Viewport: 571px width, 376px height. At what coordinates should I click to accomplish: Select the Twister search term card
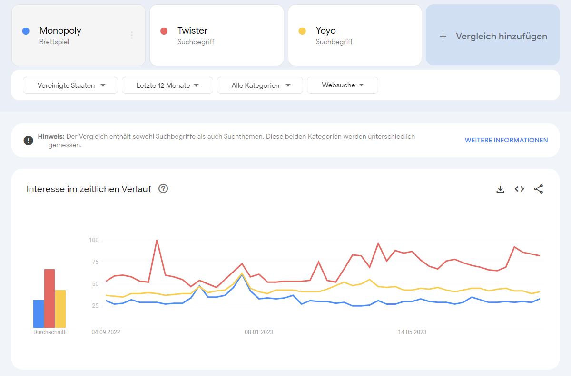(x=214, y=36)
